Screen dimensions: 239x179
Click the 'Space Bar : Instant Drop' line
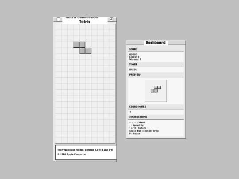coord(144,131)
